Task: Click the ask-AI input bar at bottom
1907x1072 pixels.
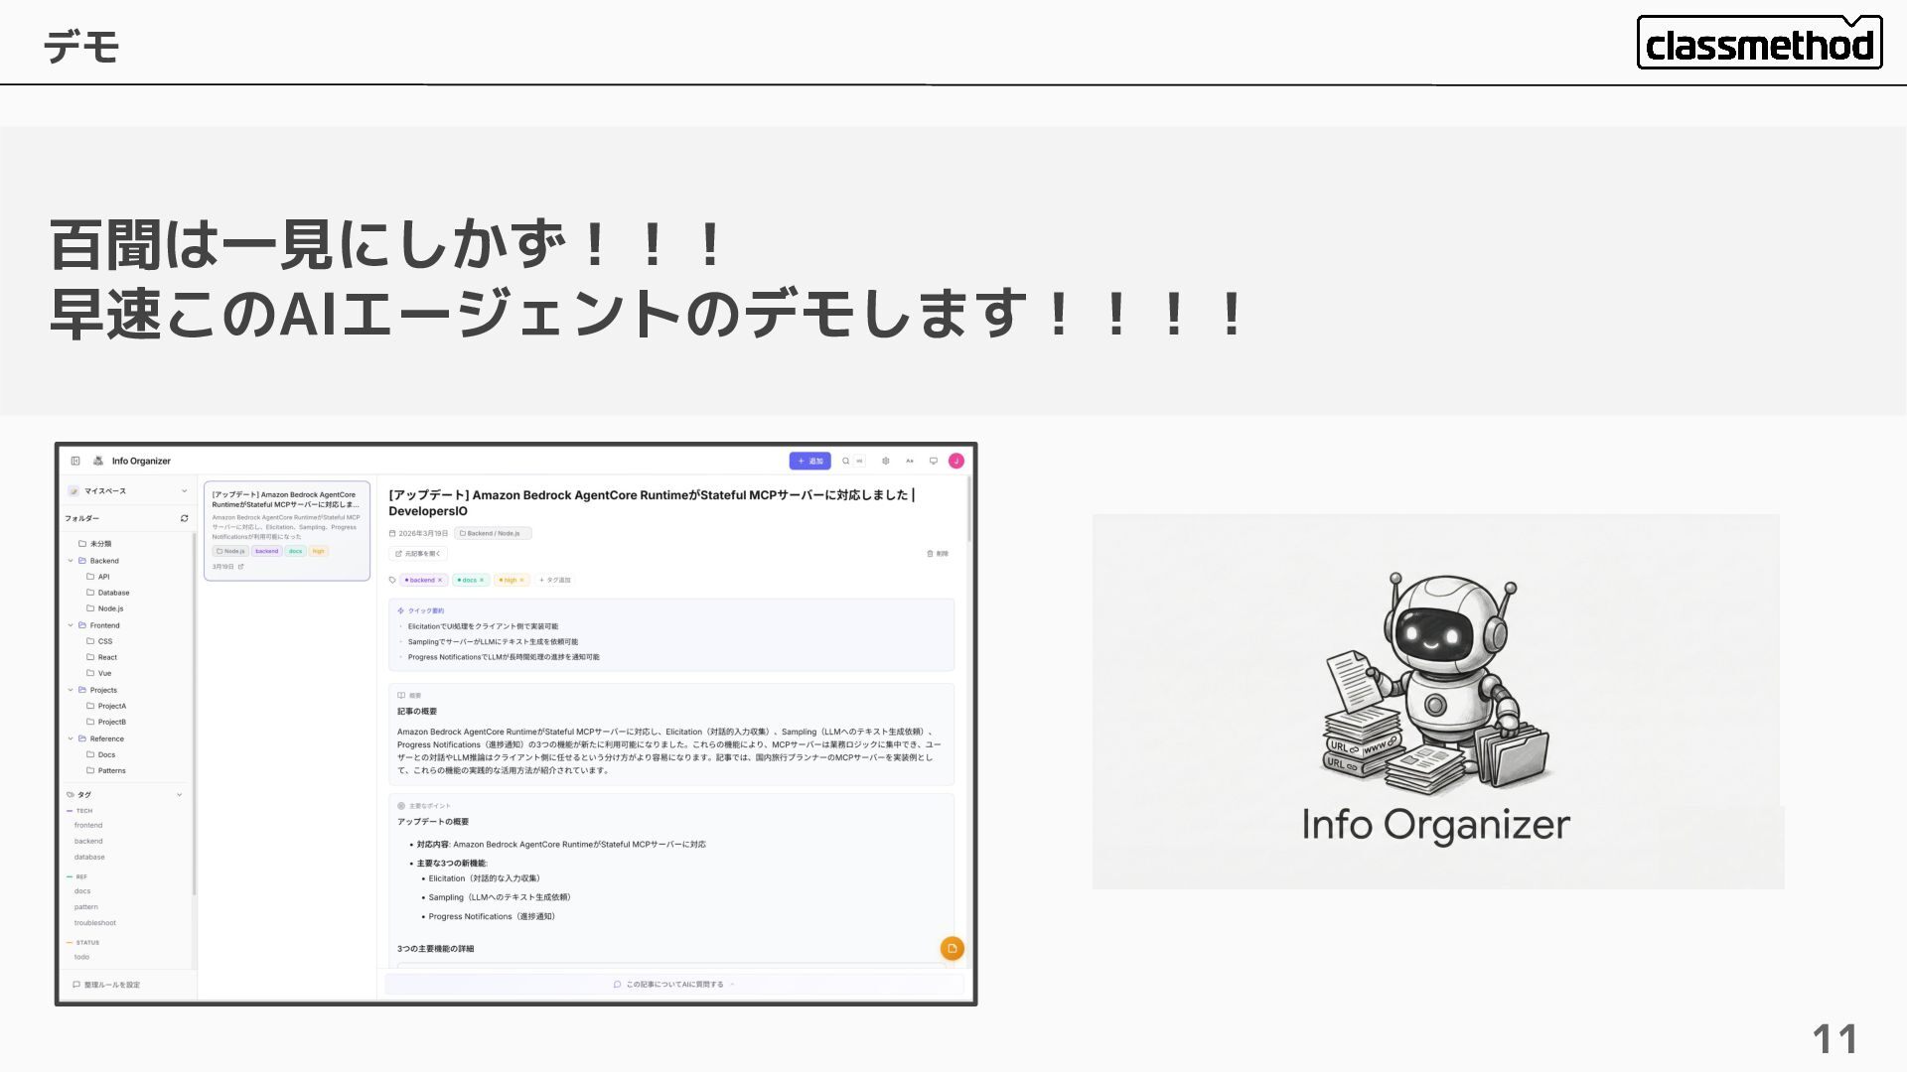Action: [x=673, y=985]
